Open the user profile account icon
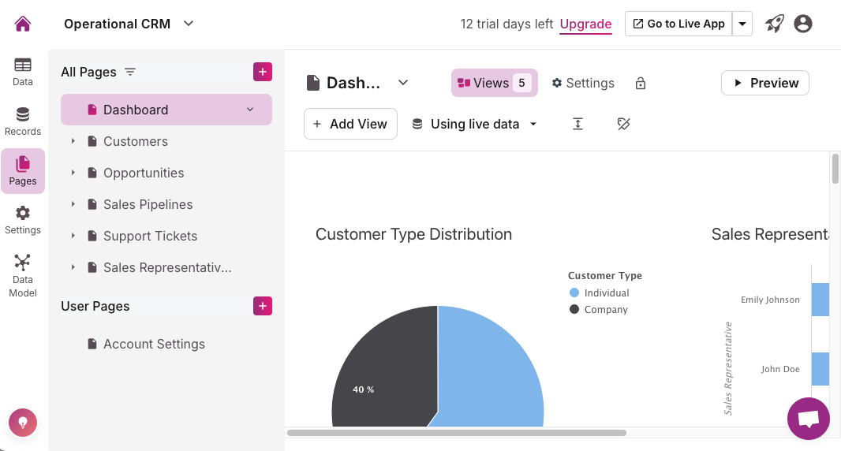This screenshot has width=841, height=451. [x=803, y=24]
